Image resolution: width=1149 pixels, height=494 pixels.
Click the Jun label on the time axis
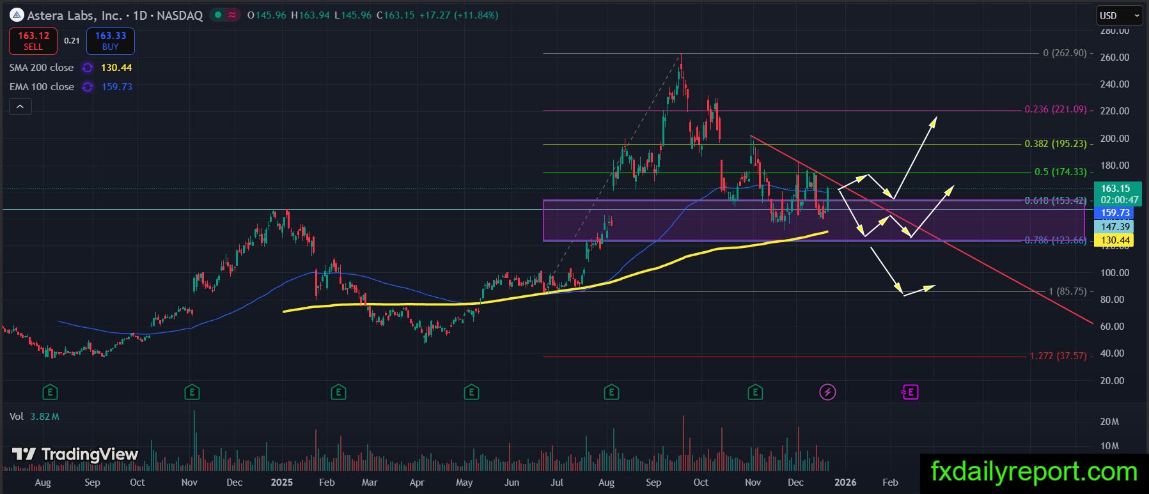click(x=512, y=482)
